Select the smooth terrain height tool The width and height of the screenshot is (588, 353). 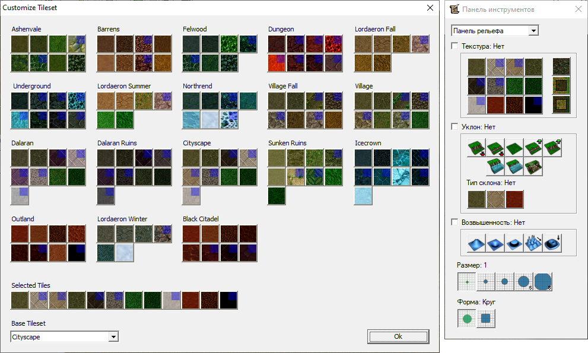coord(552,243)
